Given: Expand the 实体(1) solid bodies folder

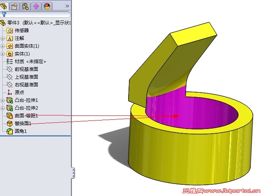Looking at the screenshot, I should [x=2, y=54].
